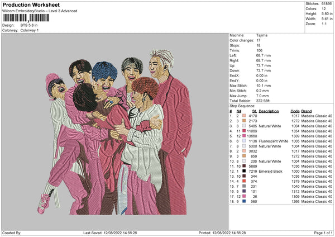335x237 pixels.
Task: Click the gray swatch beside stitch count 231
Action: click(244, 186)
